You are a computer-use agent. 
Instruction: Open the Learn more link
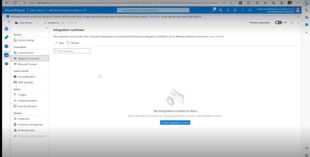click(217, 36)
